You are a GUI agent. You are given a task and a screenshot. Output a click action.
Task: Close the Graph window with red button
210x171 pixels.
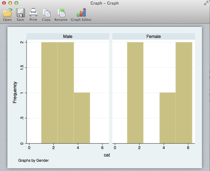pyautogui.click(x=4, y=3)
